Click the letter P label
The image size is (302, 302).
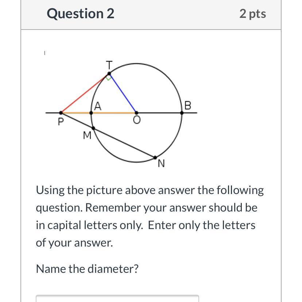tap(61, 122)
